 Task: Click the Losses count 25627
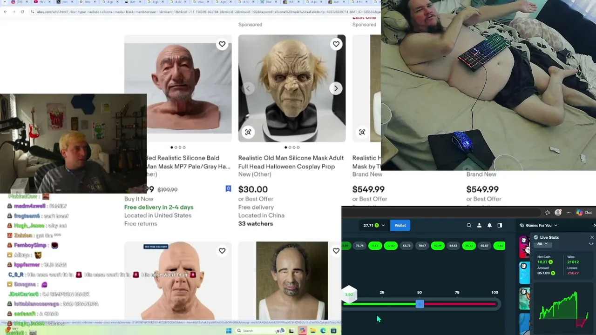pos(573,273)
